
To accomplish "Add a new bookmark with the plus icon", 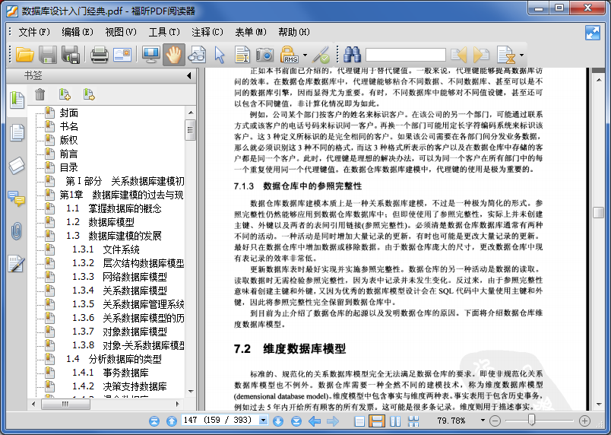I will coord(65,94).
